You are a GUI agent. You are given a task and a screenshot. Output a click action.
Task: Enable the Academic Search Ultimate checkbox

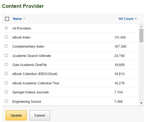tap(6, 55)
